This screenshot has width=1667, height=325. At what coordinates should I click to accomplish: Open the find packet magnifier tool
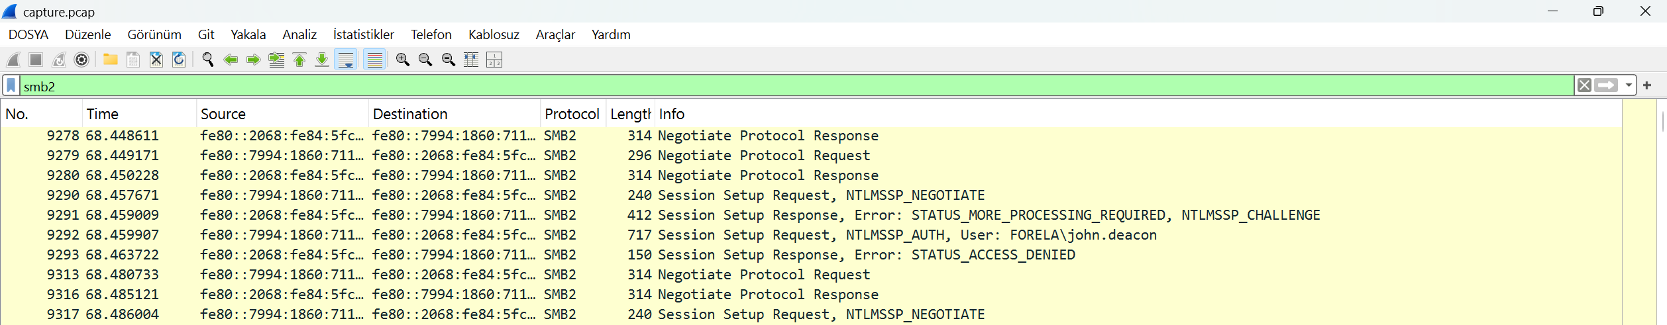[x=207, y=60]
